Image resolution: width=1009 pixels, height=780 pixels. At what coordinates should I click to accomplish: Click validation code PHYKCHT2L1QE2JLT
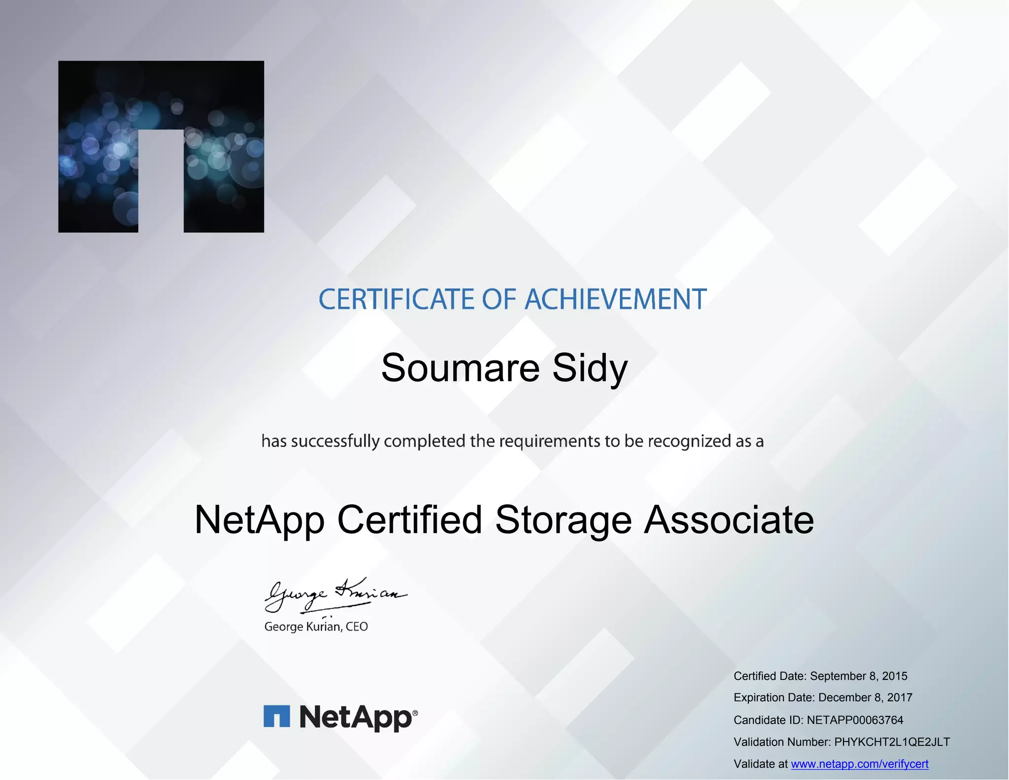pos(892,742)
